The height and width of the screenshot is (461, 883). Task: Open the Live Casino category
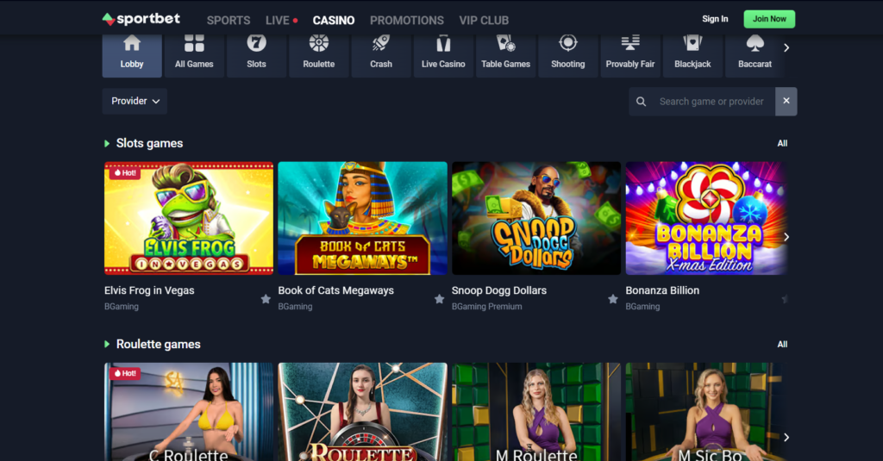pyautogui.click(x=443, y=55)
